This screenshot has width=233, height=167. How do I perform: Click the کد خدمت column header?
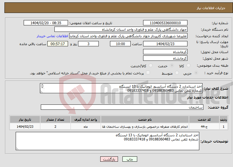[x=204, y=119]
